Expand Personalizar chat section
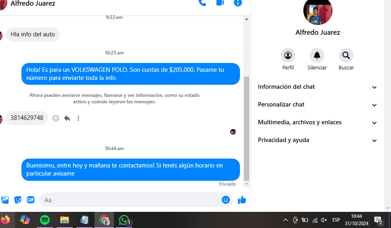 317,105
